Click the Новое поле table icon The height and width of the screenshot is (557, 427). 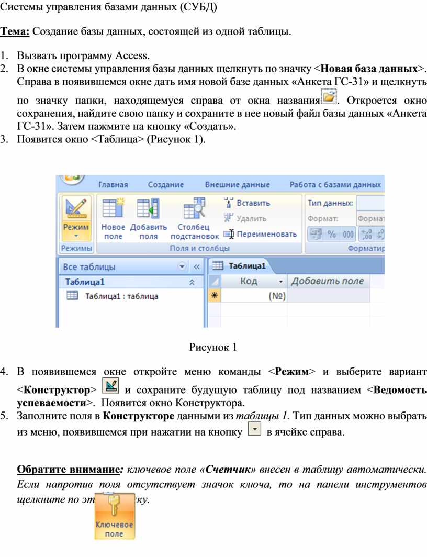pyautogui.click(x=113, y=208)
